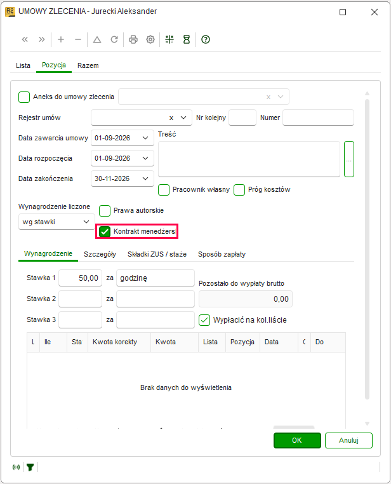Click the Stawka 2 unit field
Screen dimensions: 391x484
[x=156, y=299]
